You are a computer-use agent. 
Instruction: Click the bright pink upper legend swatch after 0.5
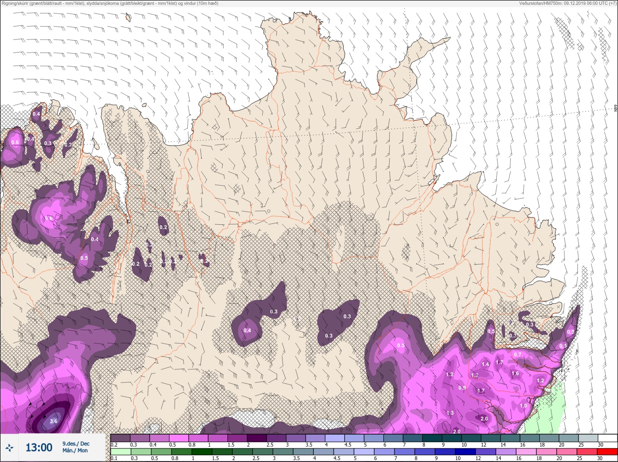pyautogui.click(x=179, y=438)
